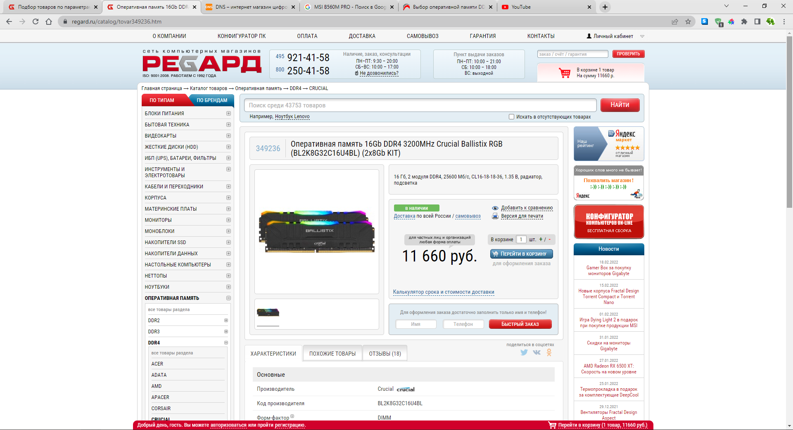
Task: Open a new browser tab
Action: 605,7
